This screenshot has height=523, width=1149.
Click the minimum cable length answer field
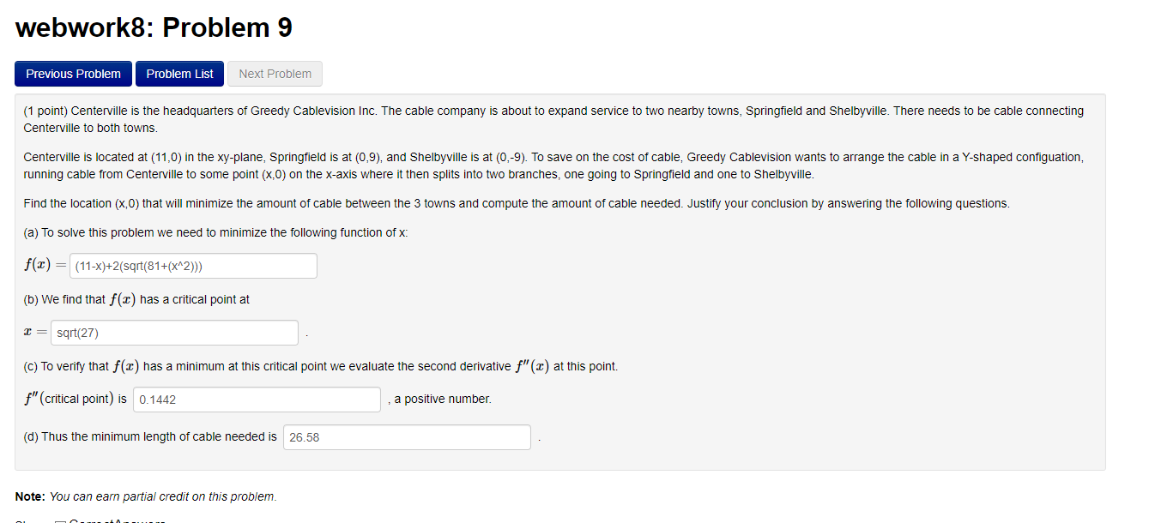[x=406, y=437]
